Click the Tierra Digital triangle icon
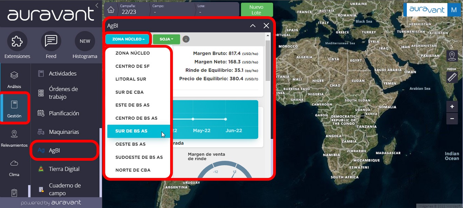Screen dimensions: 463x208 41,169
